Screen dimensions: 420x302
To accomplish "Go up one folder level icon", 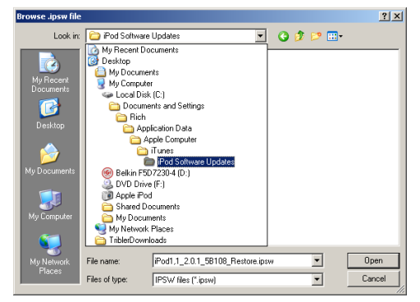I will point(299,36).
